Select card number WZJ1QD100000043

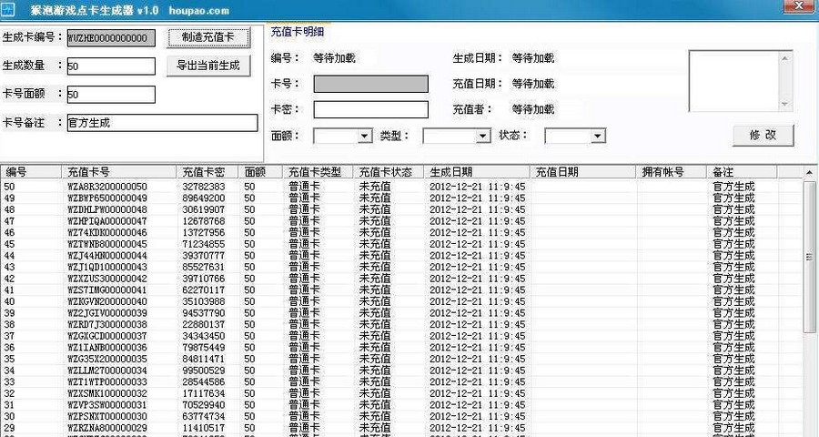coord(107,267)
